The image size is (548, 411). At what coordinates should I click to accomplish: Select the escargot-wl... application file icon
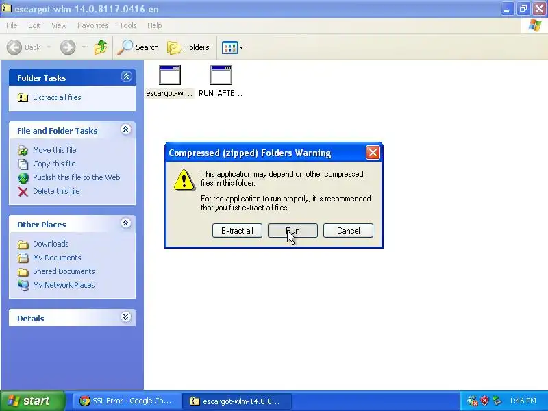pyautogui.click(x=169, y=75)
